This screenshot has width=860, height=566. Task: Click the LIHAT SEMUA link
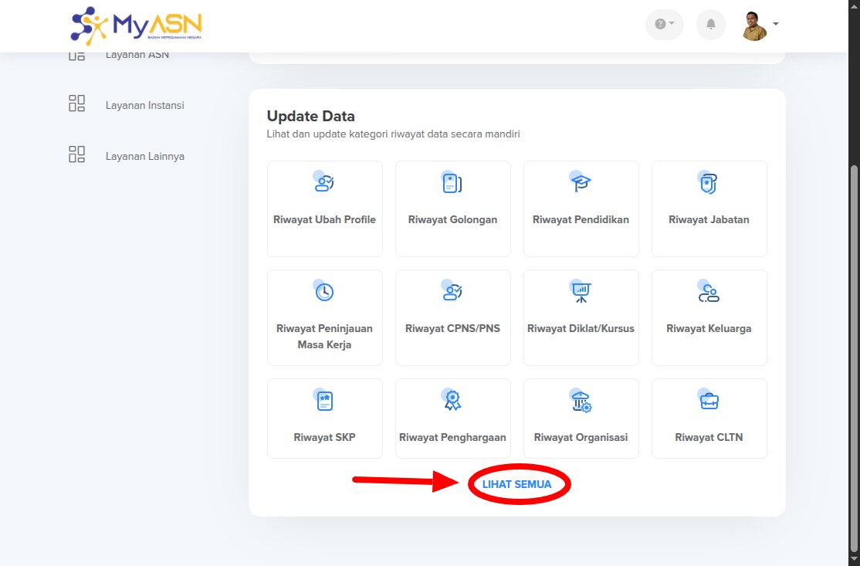[x=516, y=484]
